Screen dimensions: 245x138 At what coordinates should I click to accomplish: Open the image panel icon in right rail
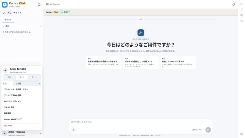click(242, 15)
